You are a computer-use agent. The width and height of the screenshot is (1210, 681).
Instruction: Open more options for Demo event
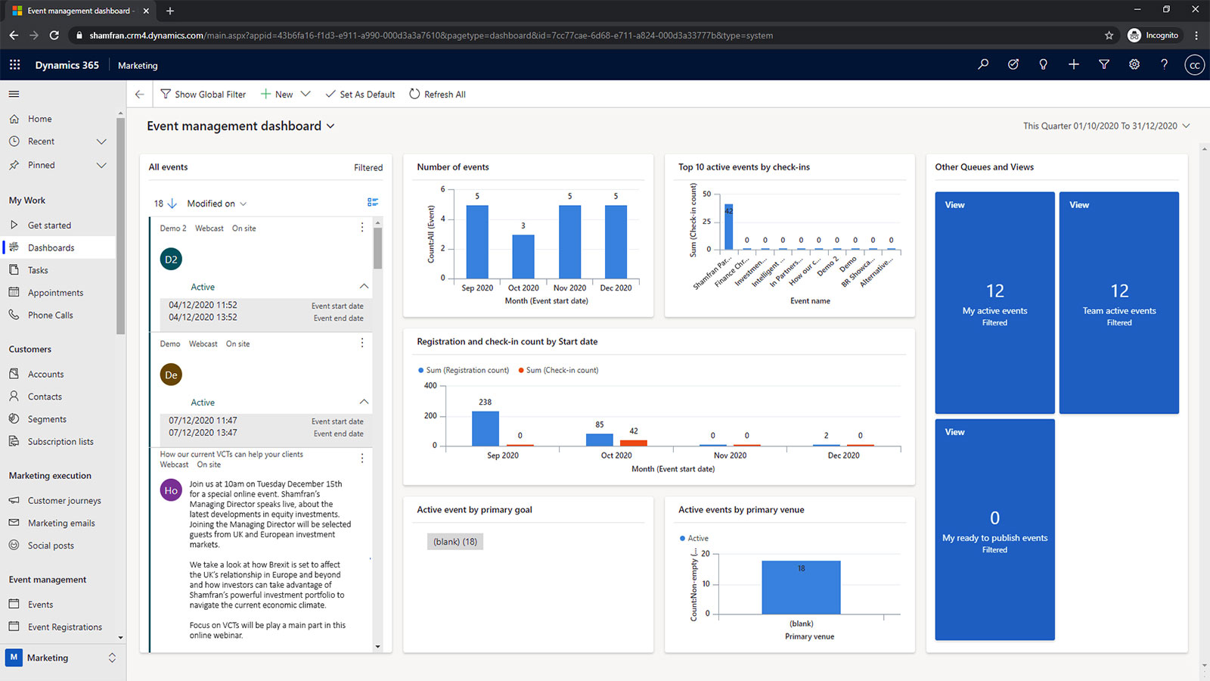click(x=362, y=343)
